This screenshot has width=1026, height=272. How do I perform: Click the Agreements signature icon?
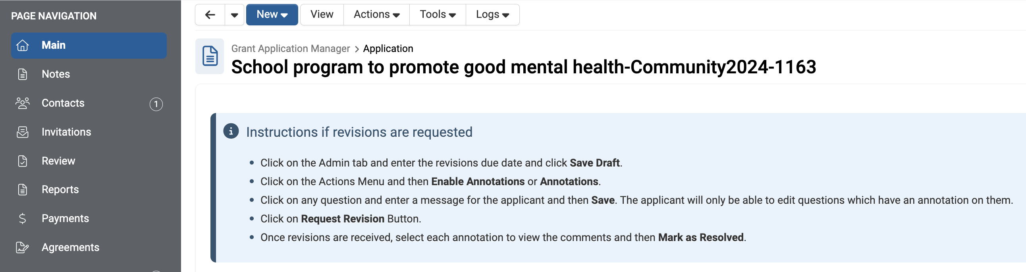pyautogui.click(x=23, y=247)
